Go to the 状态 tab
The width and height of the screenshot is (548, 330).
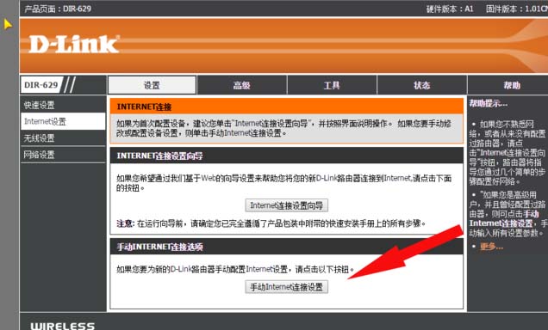click(x=422, y=85)
